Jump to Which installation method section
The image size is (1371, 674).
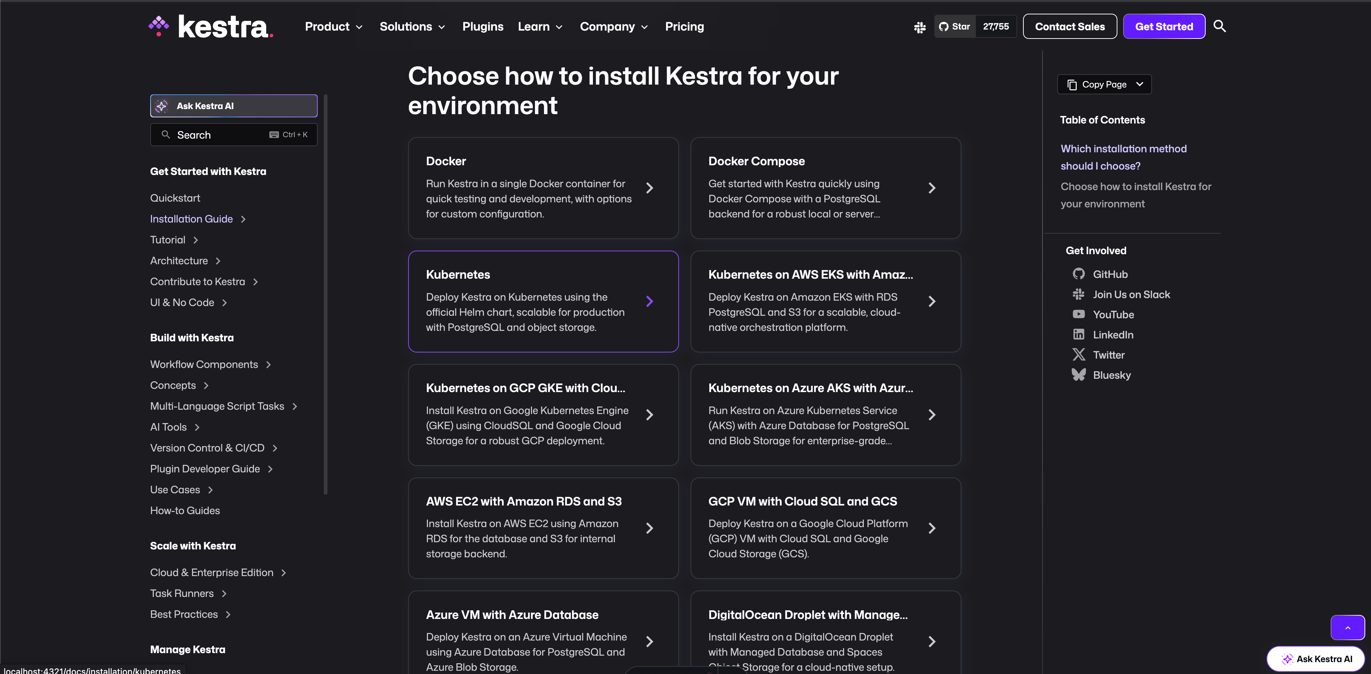tap(1124, 157)
